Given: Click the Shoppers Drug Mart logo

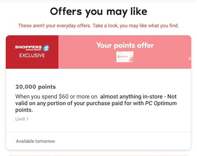Looking at the screenshot, I should (32, 48).
